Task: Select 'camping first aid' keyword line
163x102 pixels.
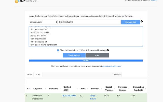Action: pos(38,39)
